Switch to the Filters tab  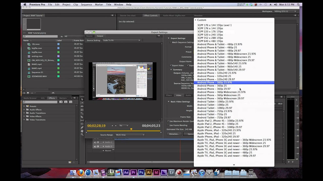(x=169, y=95)
